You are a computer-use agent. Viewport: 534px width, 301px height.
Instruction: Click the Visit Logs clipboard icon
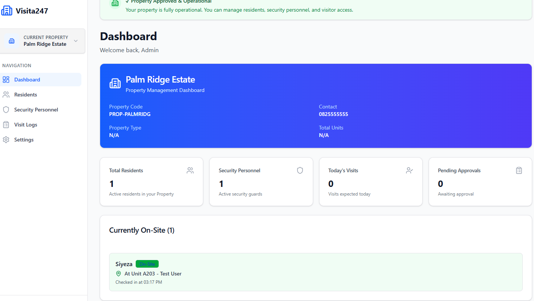click(x=6, y=124)
